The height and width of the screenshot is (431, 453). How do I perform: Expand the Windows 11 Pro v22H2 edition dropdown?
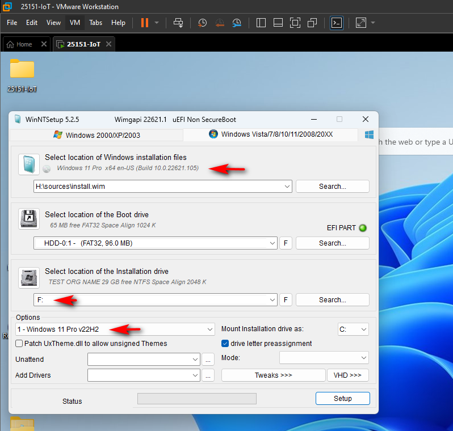coord(210,329)
